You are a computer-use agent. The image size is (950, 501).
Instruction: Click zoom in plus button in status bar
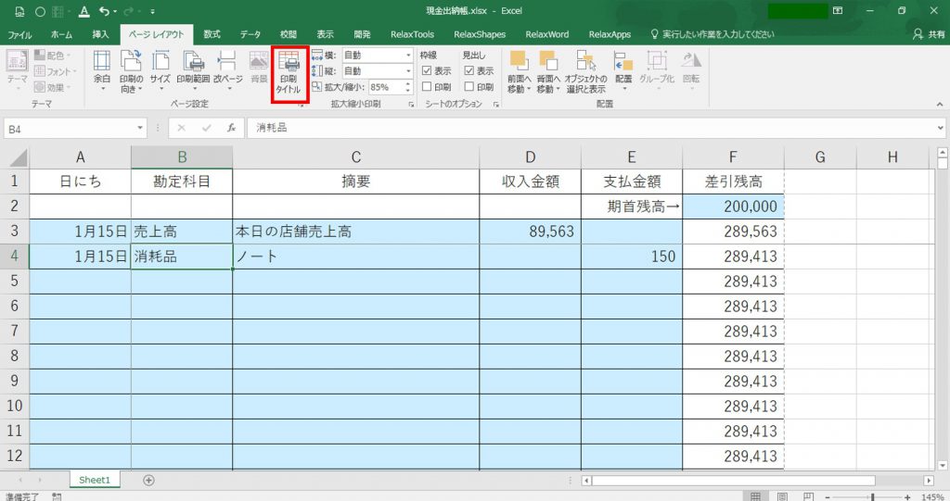tap(907, 497)
